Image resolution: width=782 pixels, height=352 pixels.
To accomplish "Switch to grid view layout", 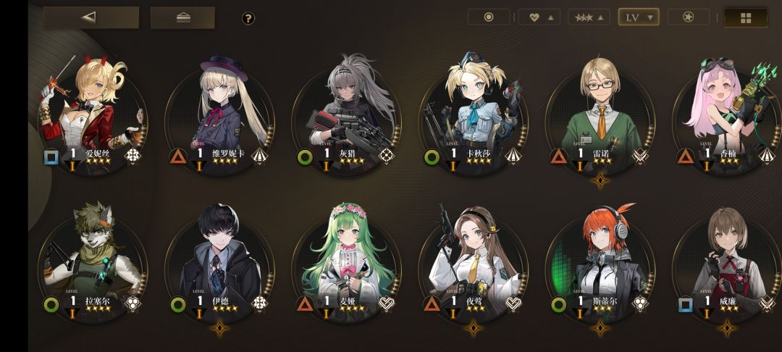I will pyautogui.click(x=746, y=18).
